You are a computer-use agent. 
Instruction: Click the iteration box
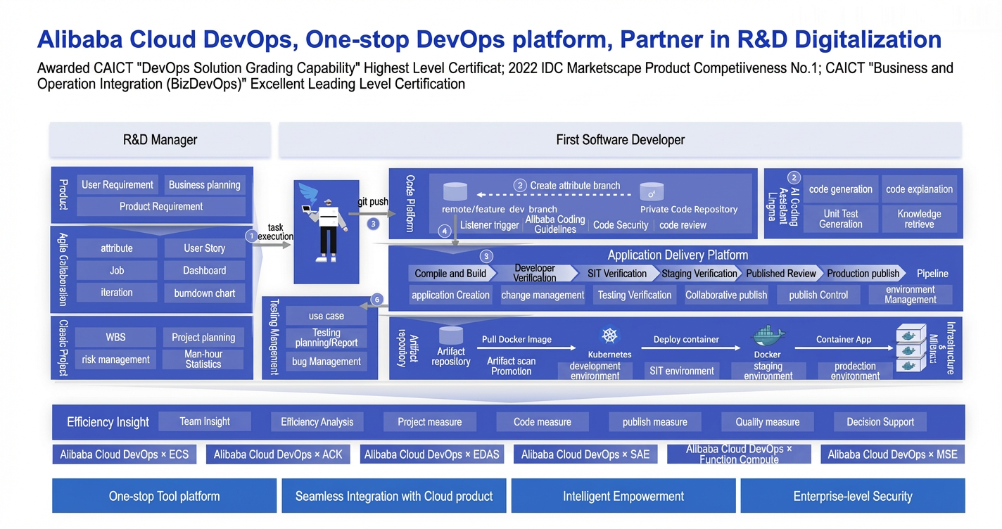117,293
